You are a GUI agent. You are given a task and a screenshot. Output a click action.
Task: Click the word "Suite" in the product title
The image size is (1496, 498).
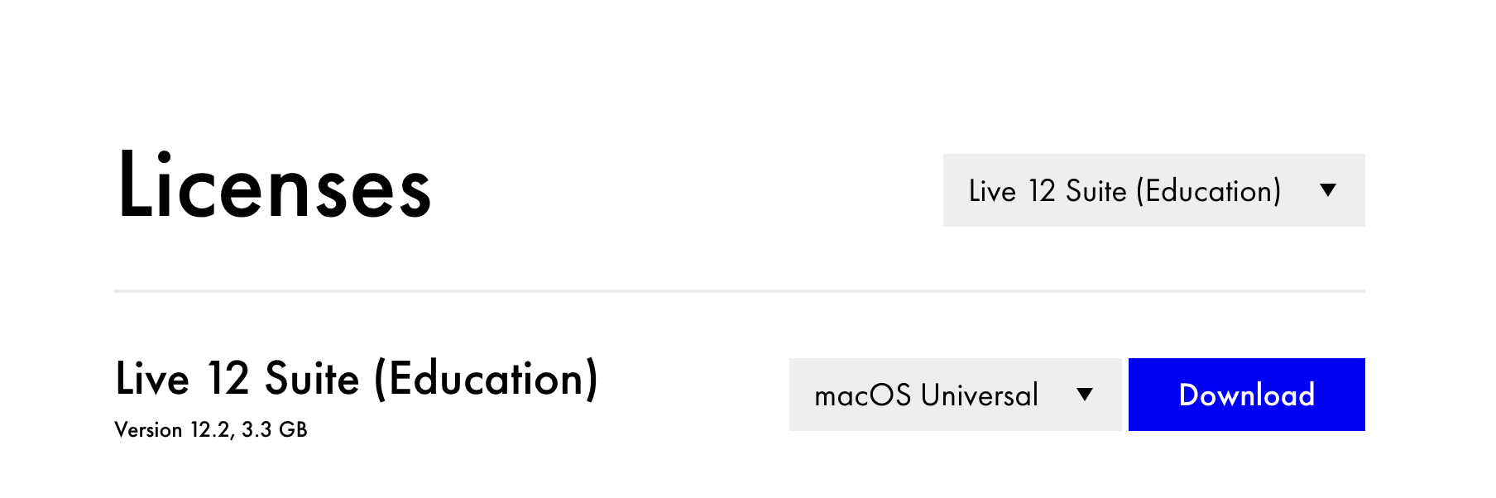tap(312, 379)
